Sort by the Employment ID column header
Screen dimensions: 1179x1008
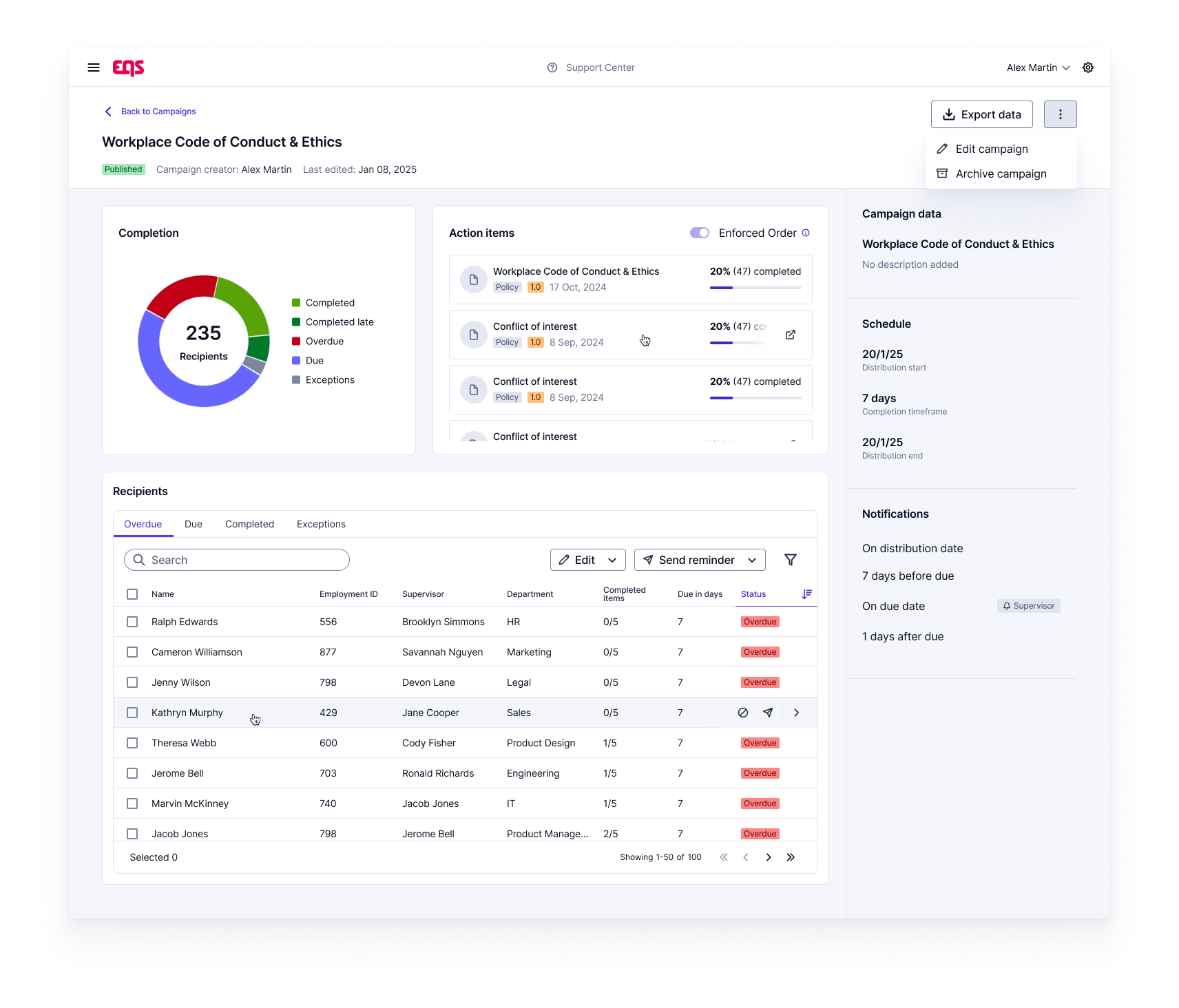[x=348, y=594]
